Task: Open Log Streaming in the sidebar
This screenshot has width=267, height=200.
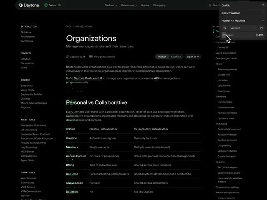Action: pos(29,147)
